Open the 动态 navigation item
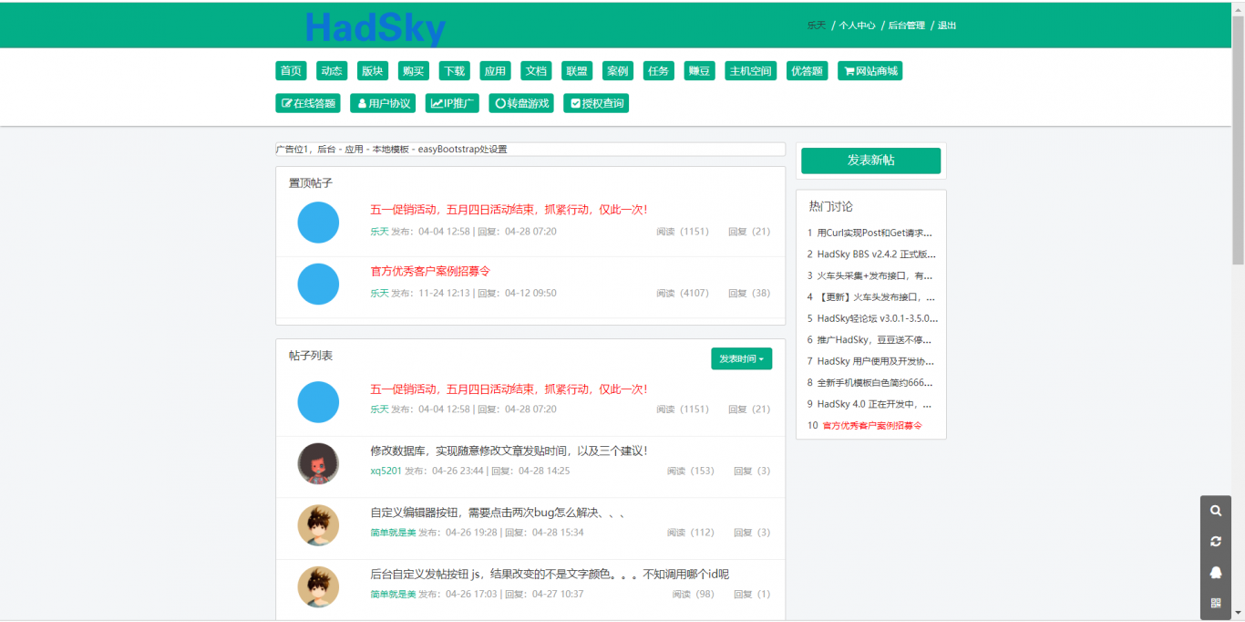The height and width of the screenshot is (622, 1245). [x=331, y=71]
